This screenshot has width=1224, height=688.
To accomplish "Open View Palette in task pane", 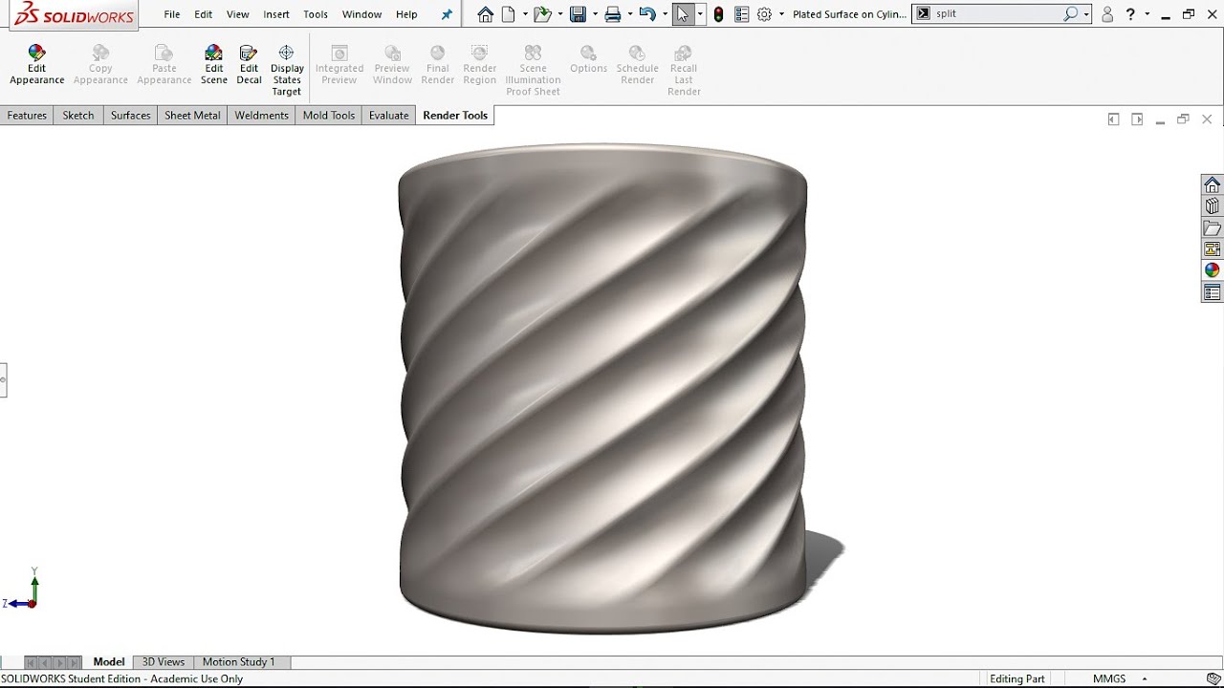I will coord(1213,249).
